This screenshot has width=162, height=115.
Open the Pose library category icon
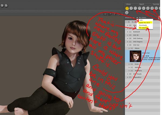tap(131, 8)
